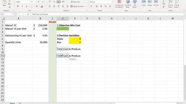186x104 pixels.
Task: Open Font dialog launcher
Action: click(45, 11)
